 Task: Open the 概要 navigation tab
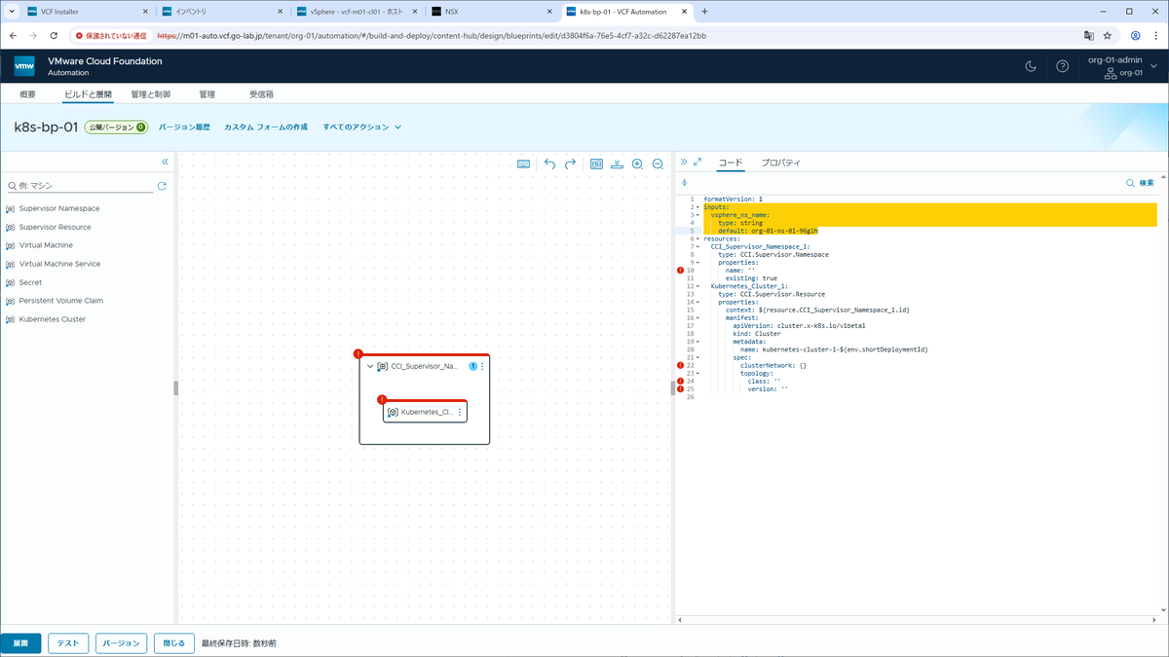(x=27, y=94)
